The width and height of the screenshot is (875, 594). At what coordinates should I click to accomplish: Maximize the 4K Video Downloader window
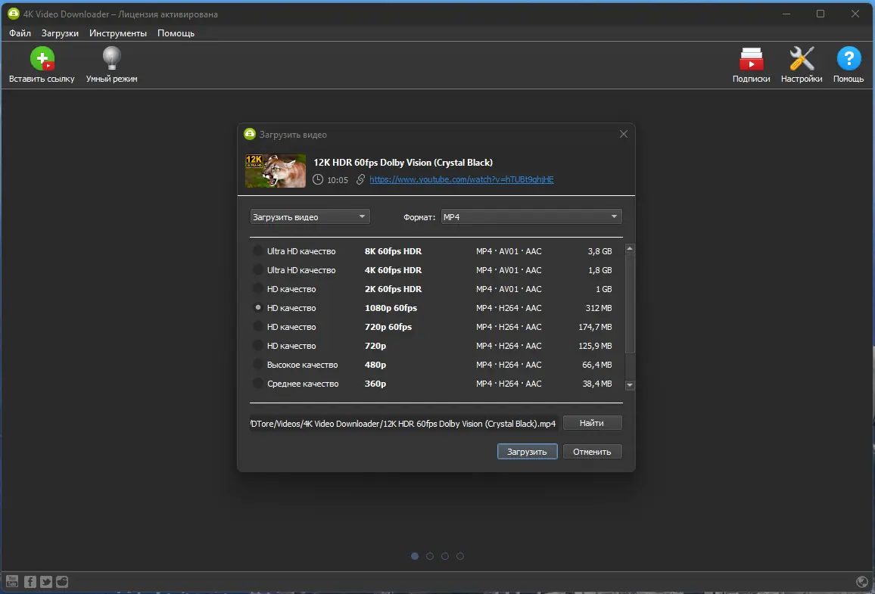(821, 14)
